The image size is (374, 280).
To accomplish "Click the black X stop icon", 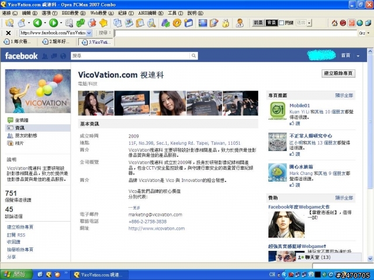I will click(x=8, y=33).
